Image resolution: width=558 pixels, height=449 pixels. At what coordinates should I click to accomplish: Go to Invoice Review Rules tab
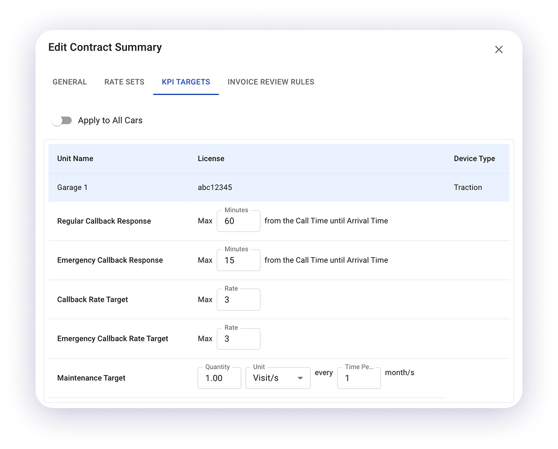click(271, 82)
